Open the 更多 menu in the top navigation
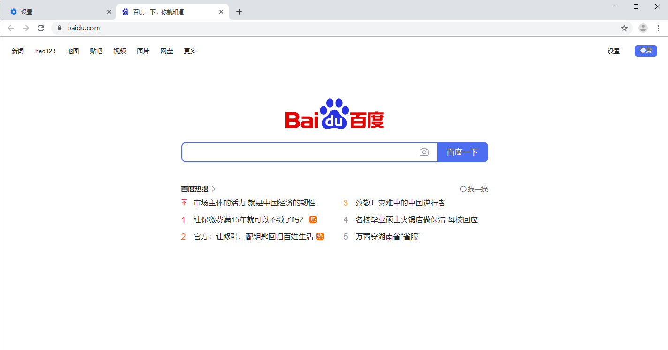668x350 pixels. pos(190,51)
